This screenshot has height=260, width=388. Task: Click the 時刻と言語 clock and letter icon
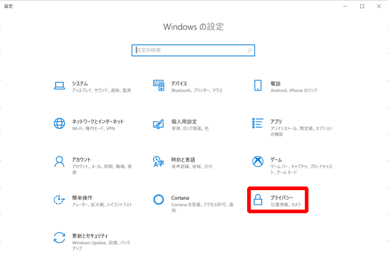158,162
